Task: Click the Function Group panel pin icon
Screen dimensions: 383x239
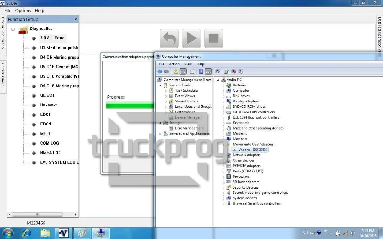Action: [x=76, y=19]
